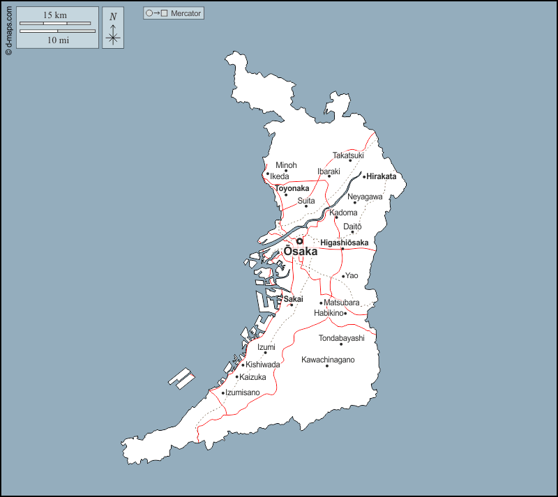Click the dot marker beside Ikeda

click(267, 174)
